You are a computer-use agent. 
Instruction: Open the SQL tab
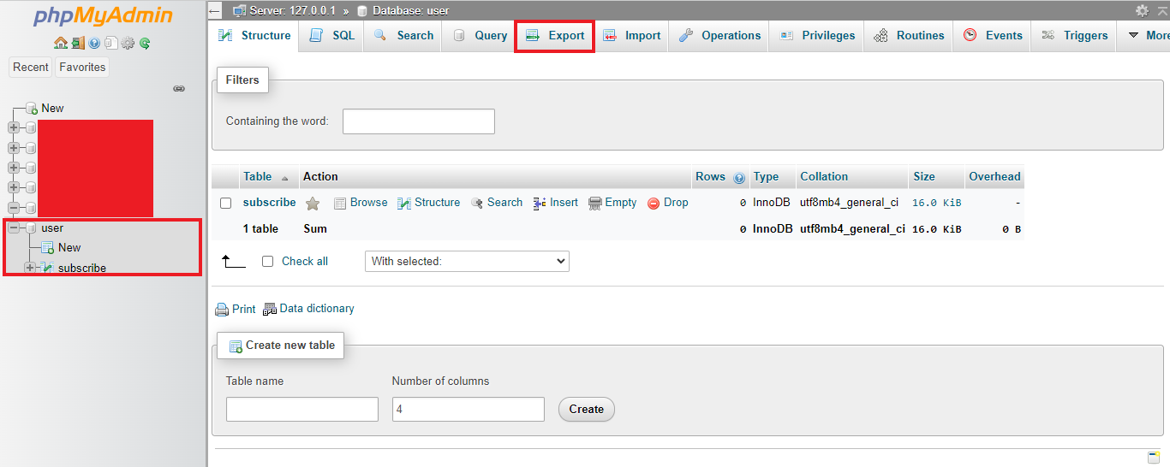coord(331,35)
